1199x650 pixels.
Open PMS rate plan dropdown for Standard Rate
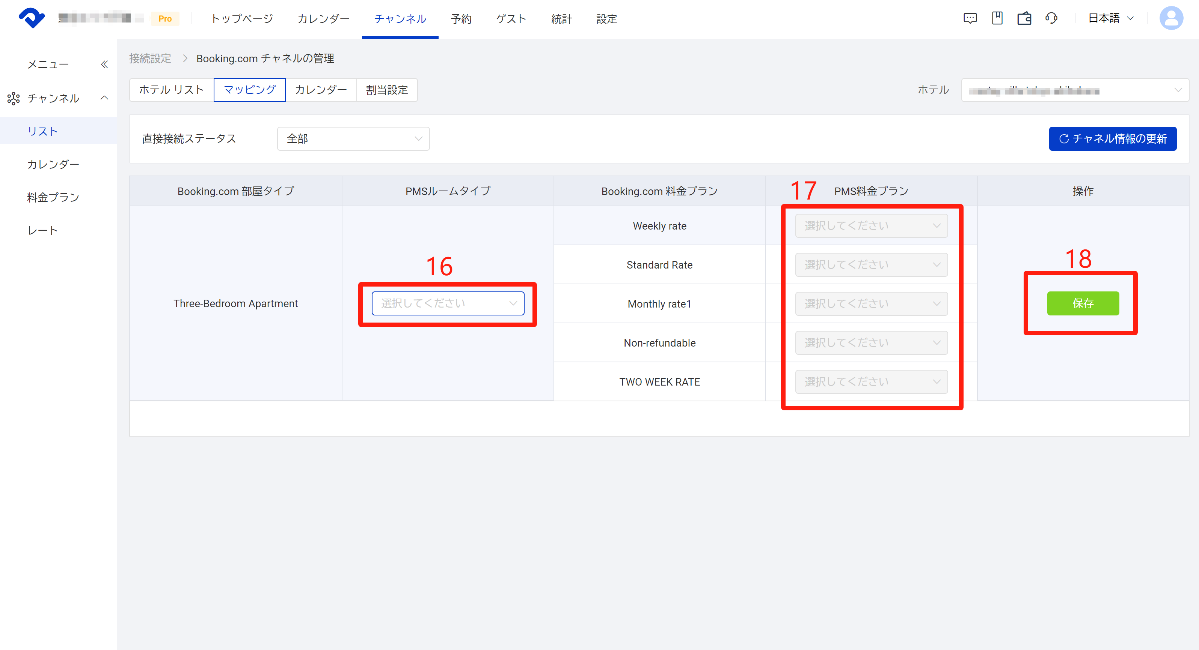coord(871,265)
